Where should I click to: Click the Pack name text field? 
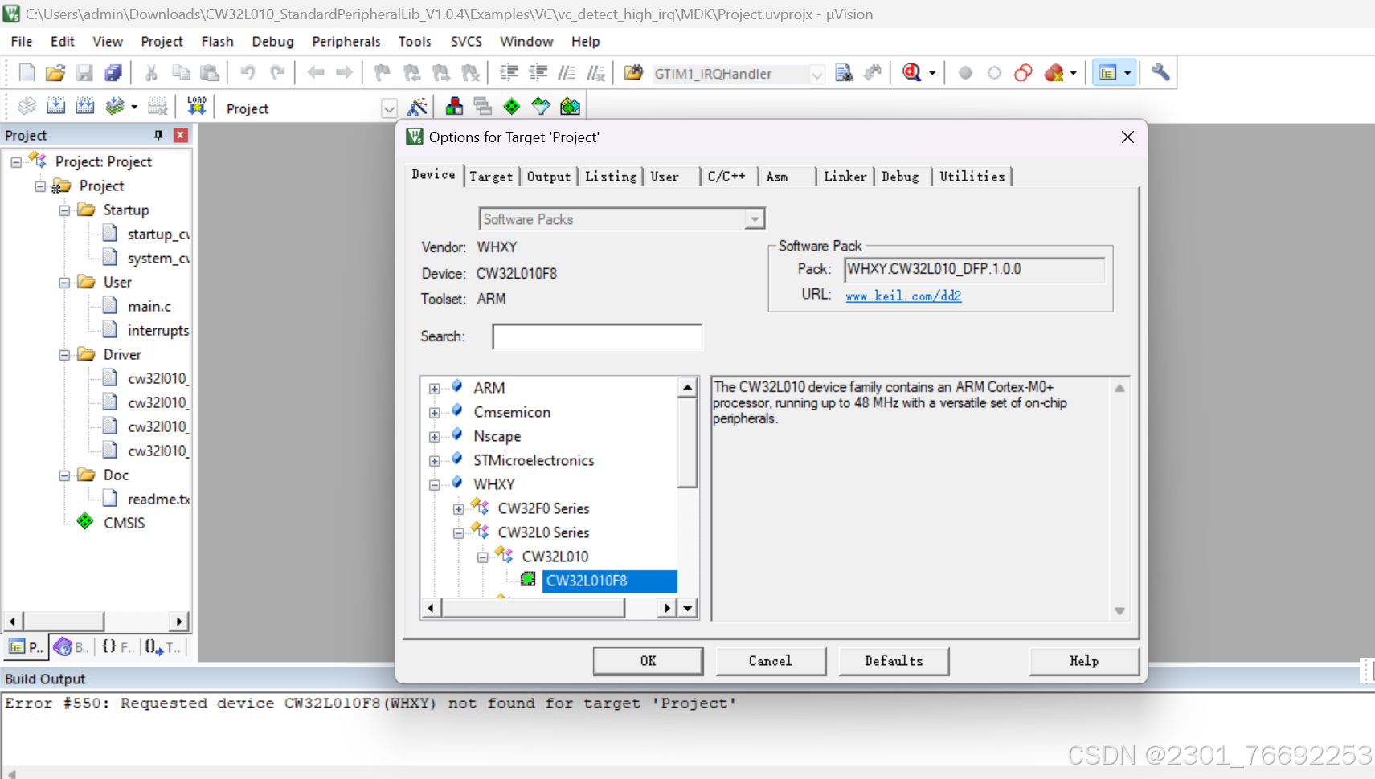point(975,269)
